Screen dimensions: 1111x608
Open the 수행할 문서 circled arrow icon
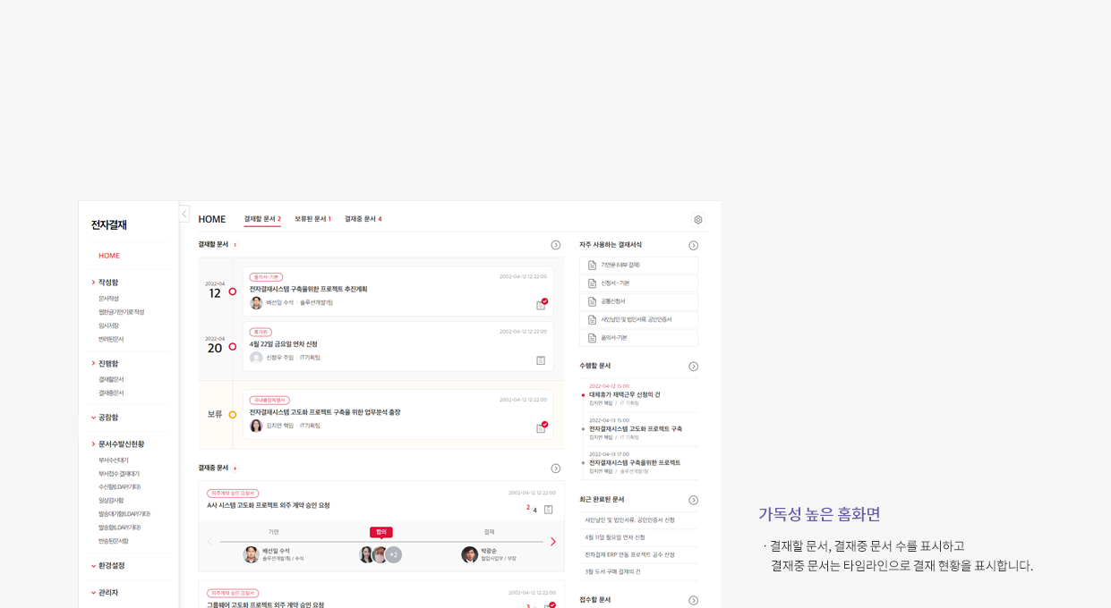pyautogui.click(x=693, y=367)
